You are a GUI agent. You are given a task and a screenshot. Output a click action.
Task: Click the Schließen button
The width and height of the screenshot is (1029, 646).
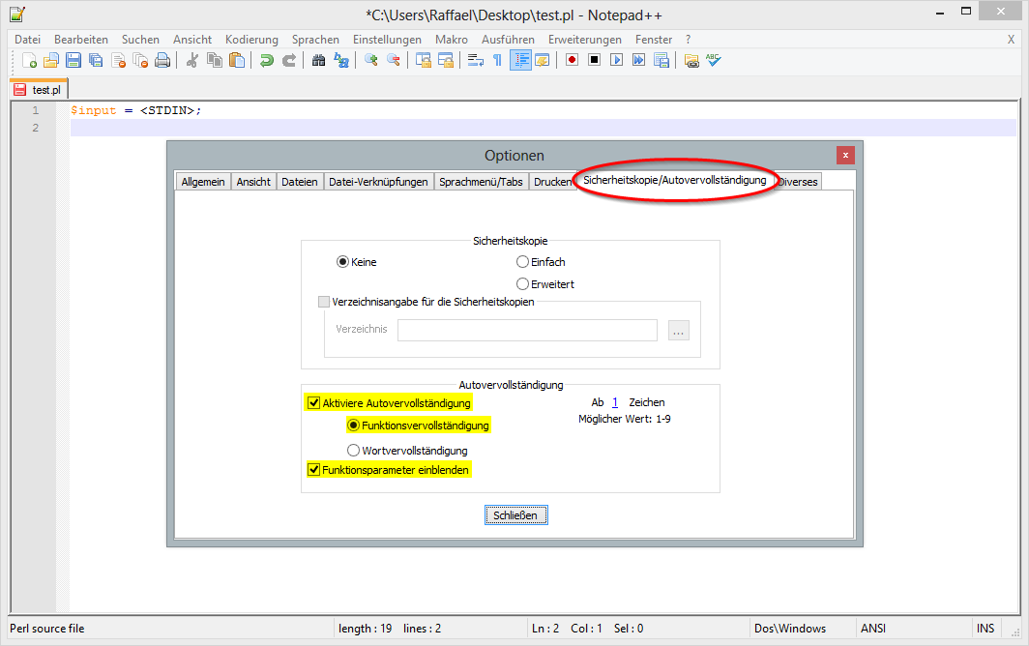coord(515,514)
